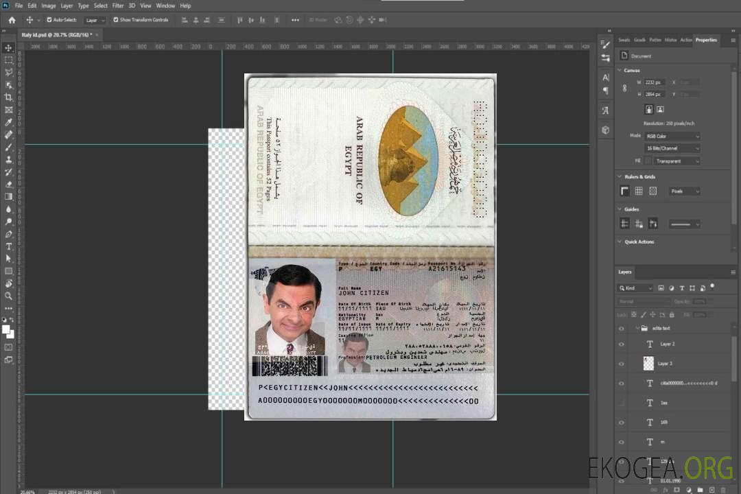741x494 pixels.
Task: Uncheck the Auto-Select checkbox
Action: pos(49,20)
